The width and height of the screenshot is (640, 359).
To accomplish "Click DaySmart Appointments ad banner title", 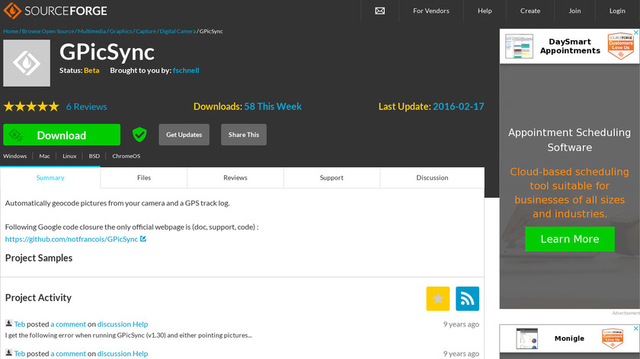I will click(570, 46).
